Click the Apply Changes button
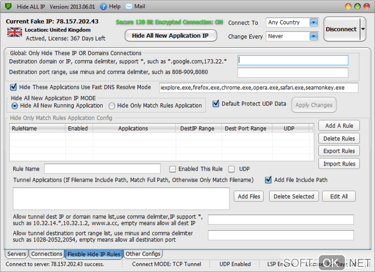The width and height of the screenshot is (375, 272). tap(314, 105)
